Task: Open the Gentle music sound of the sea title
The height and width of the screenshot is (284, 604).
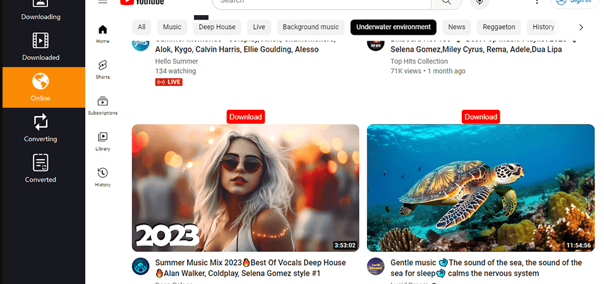Action: pyautogui.click(x=486, y=268)
